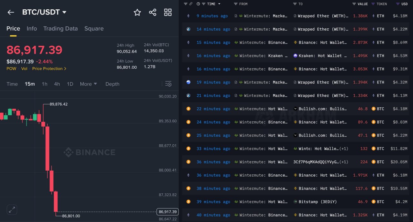Viewport: 413px width, 222px height.
Task: Open the Square tab
Action: click(94, 28)
